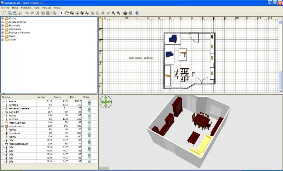Uncheck the Visible box for Puerta

tap(89, 101)
